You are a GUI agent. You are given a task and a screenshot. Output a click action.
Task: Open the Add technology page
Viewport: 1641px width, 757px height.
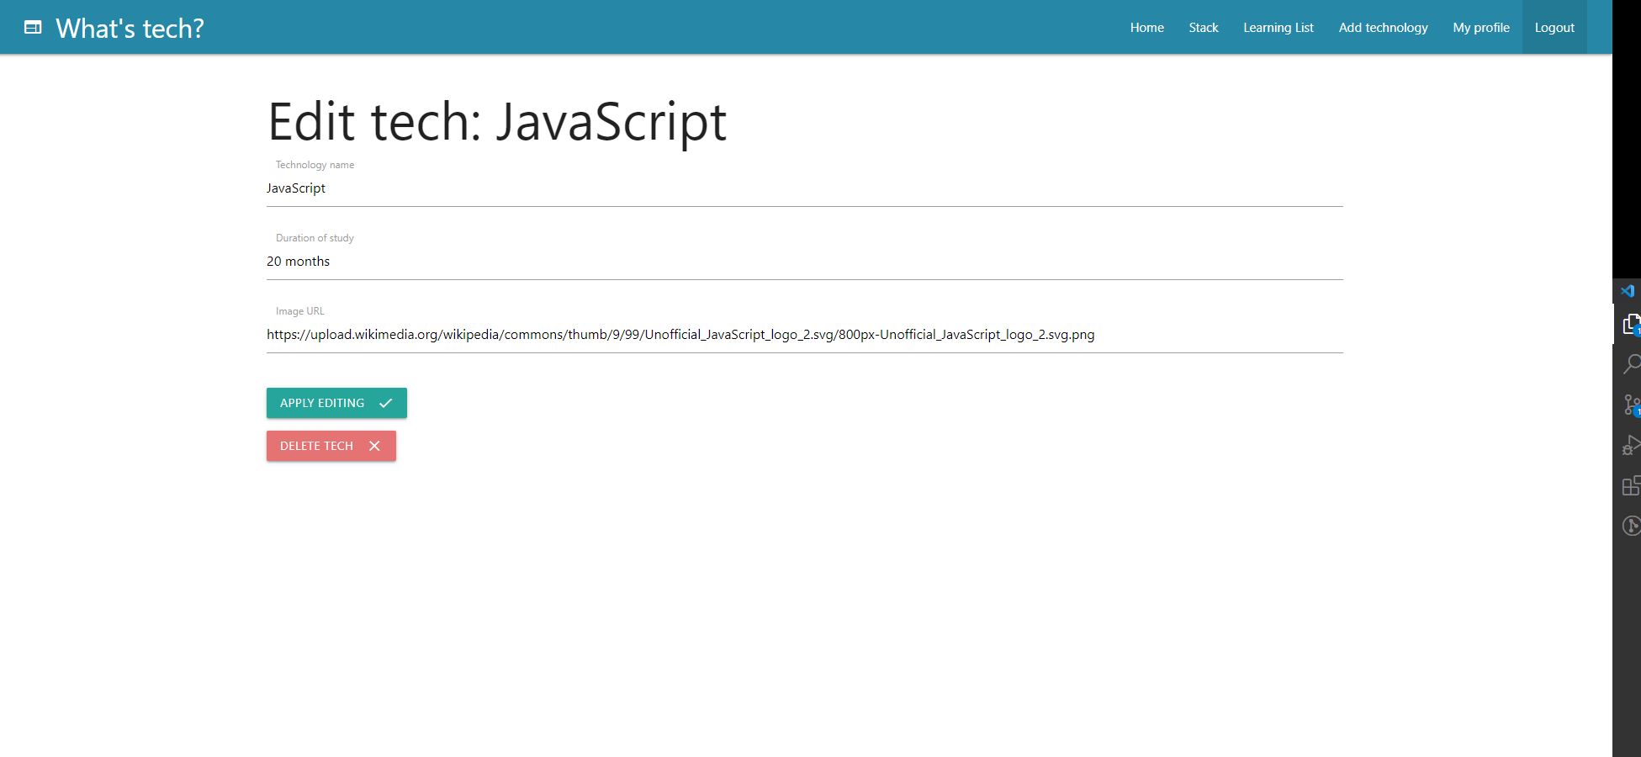[x=1383, y=27]
